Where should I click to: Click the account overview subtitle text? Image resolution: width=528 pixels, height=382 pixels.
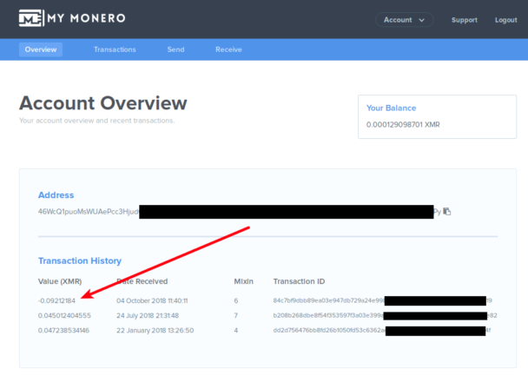pos(97,121)
